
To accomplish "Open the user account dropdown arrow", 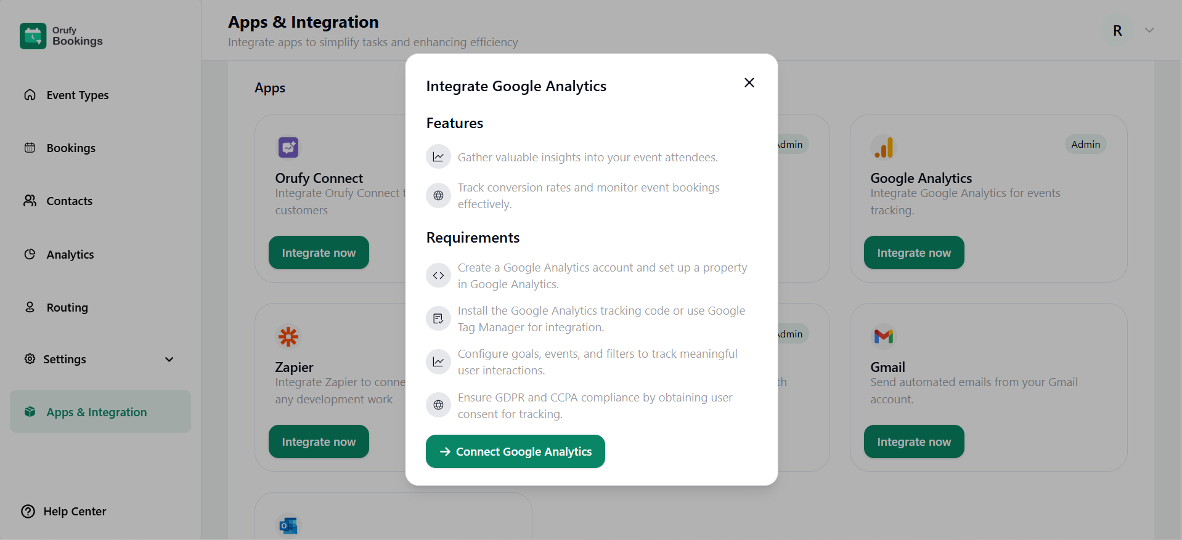I will click(x=1149, y=30).
